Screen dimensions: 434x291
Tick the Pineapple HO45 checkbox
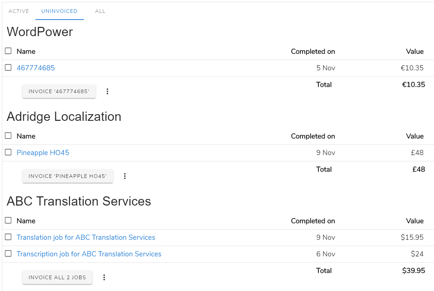(x=8, y=152)
